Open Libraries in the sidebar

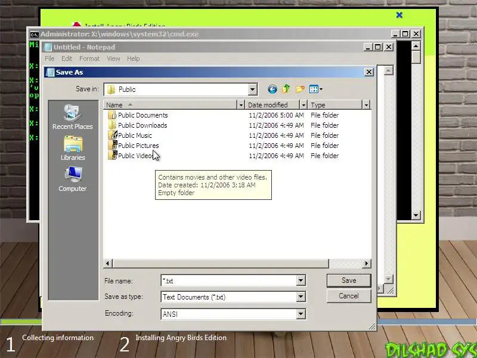click(x=72, y=148)
